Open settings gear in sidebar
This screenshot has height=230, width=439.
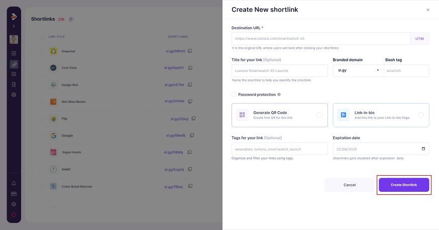[x=14, y=204]
